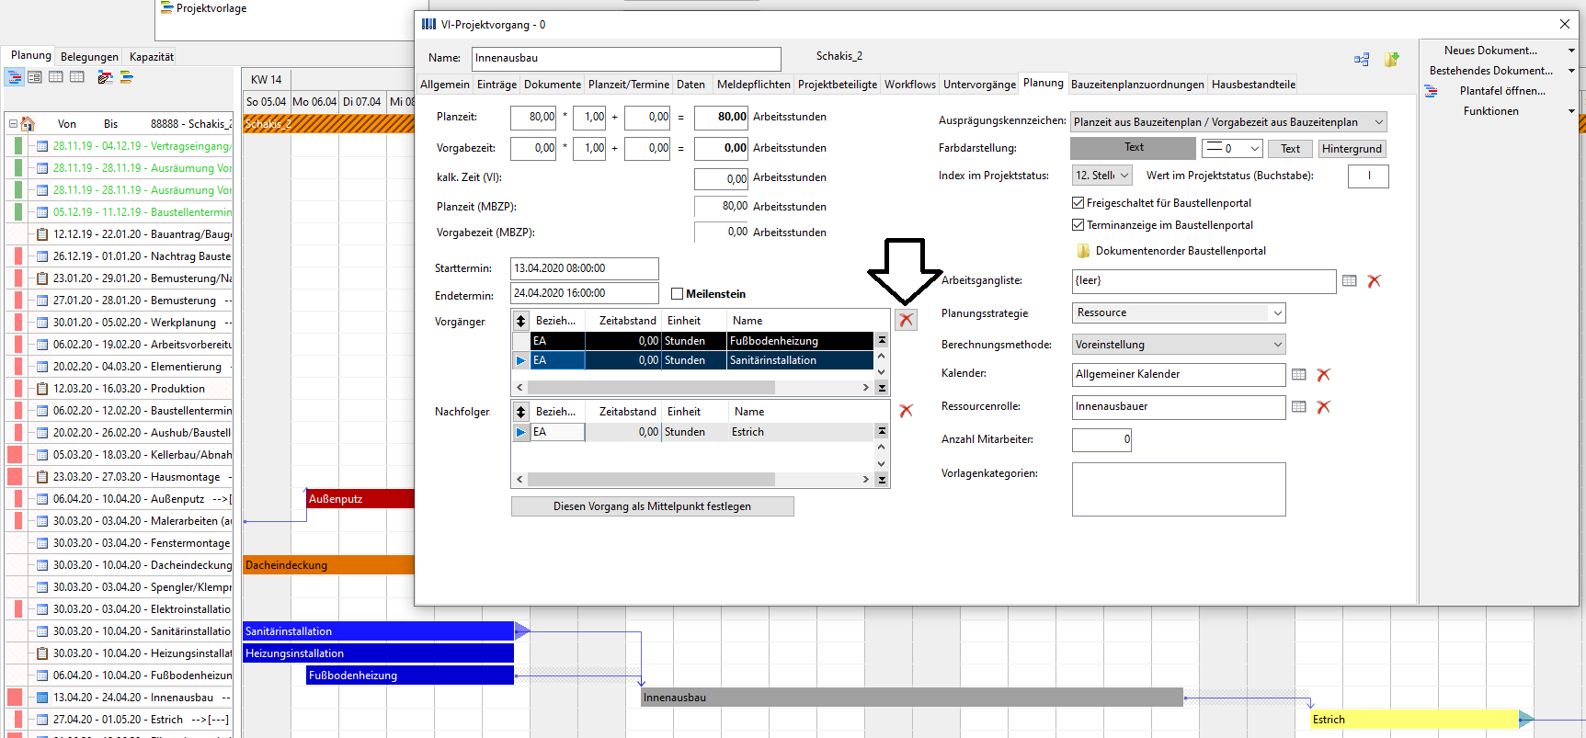Expand Neues Dokument dropdown arrow
Image resolution: width=1586 pixels, height=738 pixels.
[1571, 51]
